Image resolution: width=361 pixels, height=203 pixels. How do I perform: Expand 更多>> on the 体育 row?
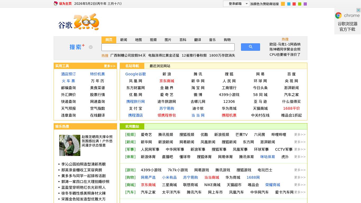click(x=300, y=157)
